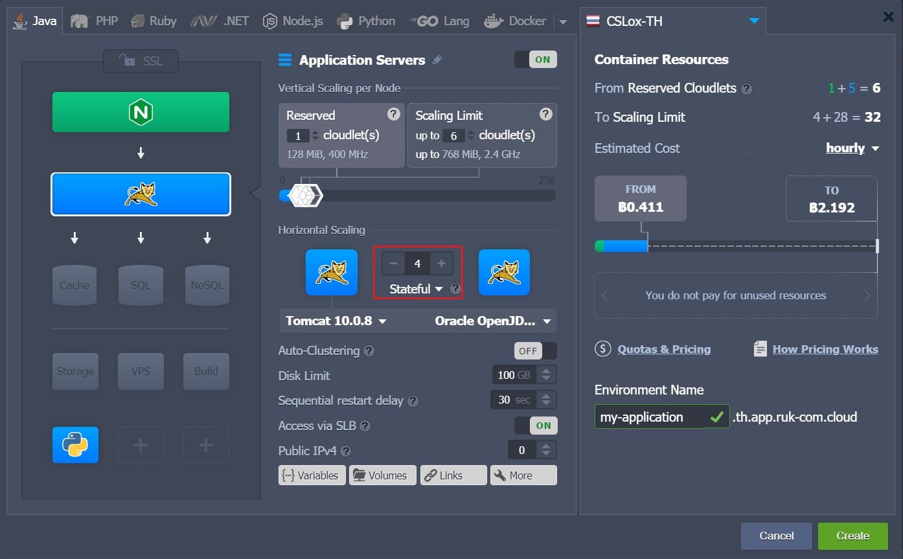Switch to the Node.js tab
The width and height of the screenshot is (903, 559).
293,21
